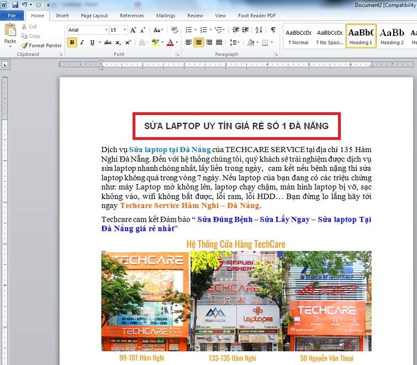Customize Quick Access Toolbar dropdown

point(48,4)
